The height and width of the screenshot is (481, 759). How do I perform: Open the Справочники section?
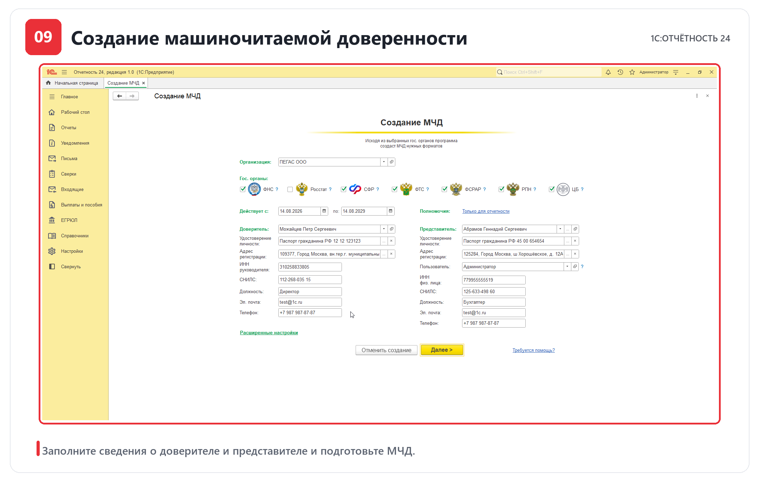(x=74, y=236)
